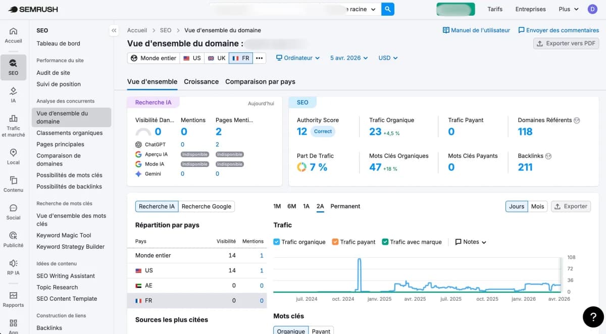Expand the Notes dropdown above the chart
Screen dimensions: 606x334
(x=470, y=242)
